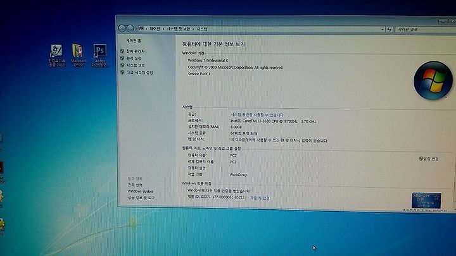Select 시스템 in the address breadcrumb
The height and width of the screenshot is (256, 456).
tap(202, 29)
